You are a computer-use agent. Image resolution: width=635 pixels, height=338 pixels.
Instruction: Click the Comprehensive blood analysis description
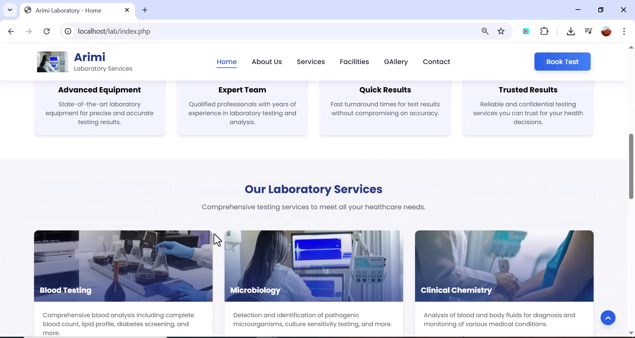click(x=118, y=324)
